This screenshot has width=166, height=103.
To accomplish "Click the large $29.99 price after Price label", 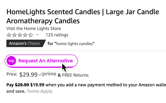I will tap(28, 75).
